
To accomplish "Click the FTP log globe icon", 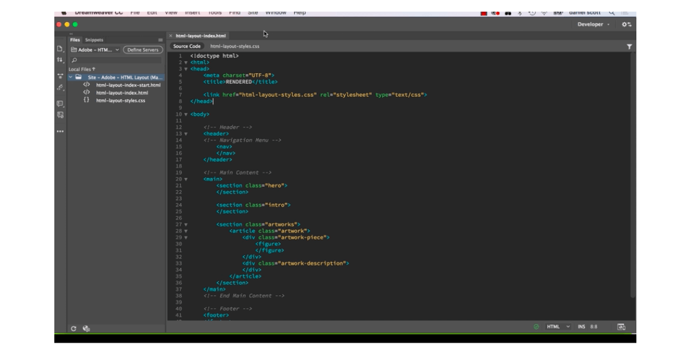I will (87, 328).
